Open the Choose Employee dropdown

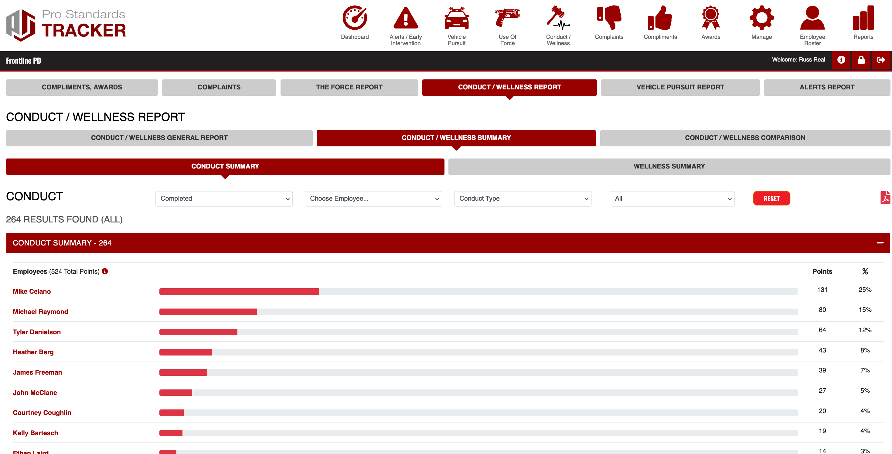[373, 199]
